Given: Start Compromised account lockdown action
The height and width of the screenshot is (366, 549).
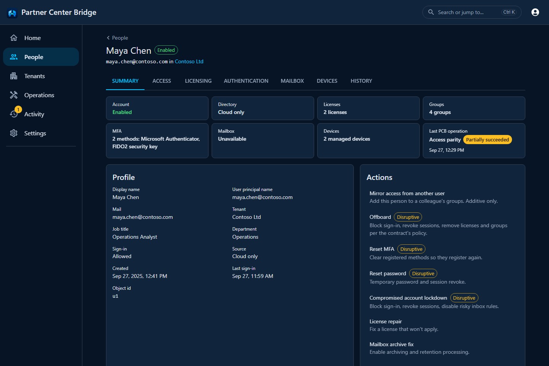Looking at the screenshot, I should (443, 302).
